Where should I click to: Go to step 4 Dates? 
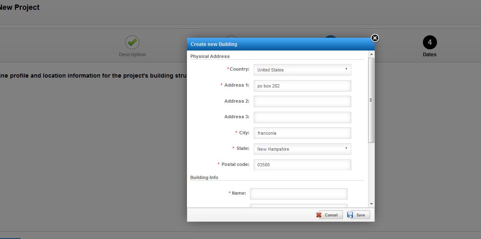click(x=430, y=42)
